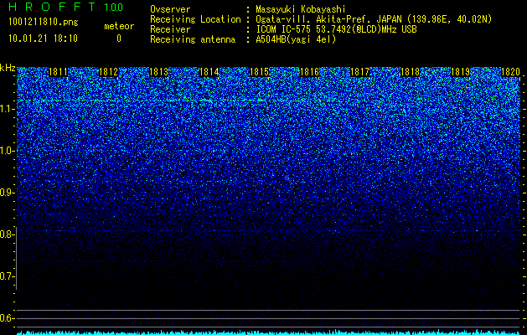The image size is (527, 335).
Task: Click observer name Masayuki Kobayashi
Action: 301,9
